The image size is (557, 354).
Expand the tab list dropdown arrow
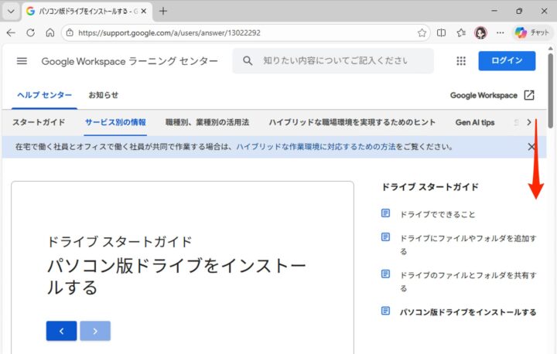[11, 12]
